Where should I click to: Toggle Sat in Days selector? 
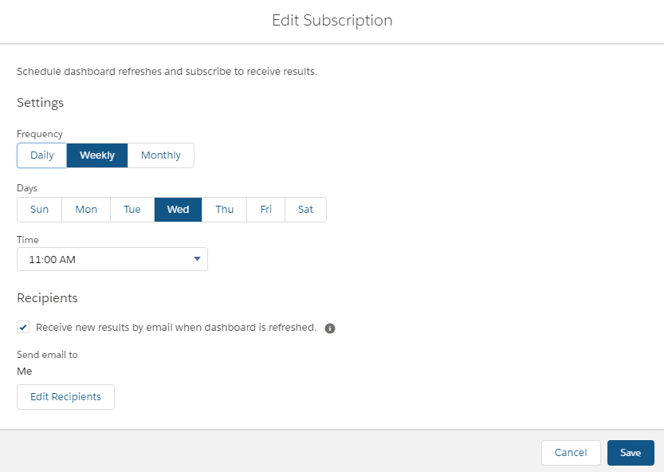click(x=305, y=210)
